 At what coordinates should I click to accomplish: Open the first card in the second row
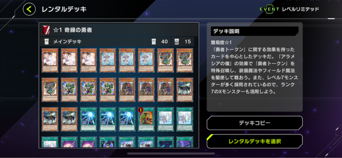[x=50, y=90]
